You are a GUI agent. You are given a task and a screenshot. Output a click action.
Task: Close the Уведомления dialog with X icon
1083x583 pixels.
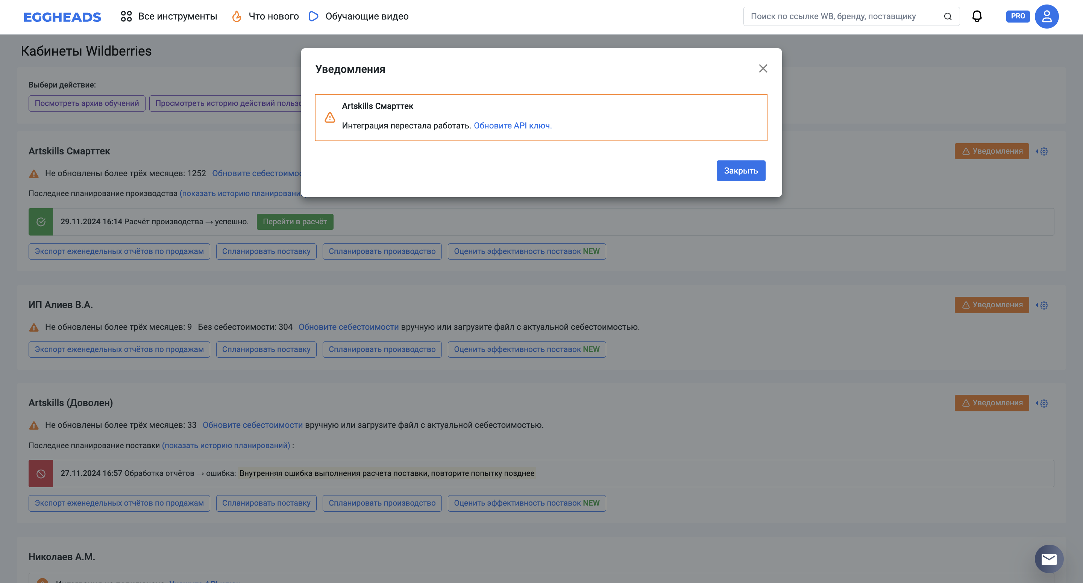(x=763, y=68)
